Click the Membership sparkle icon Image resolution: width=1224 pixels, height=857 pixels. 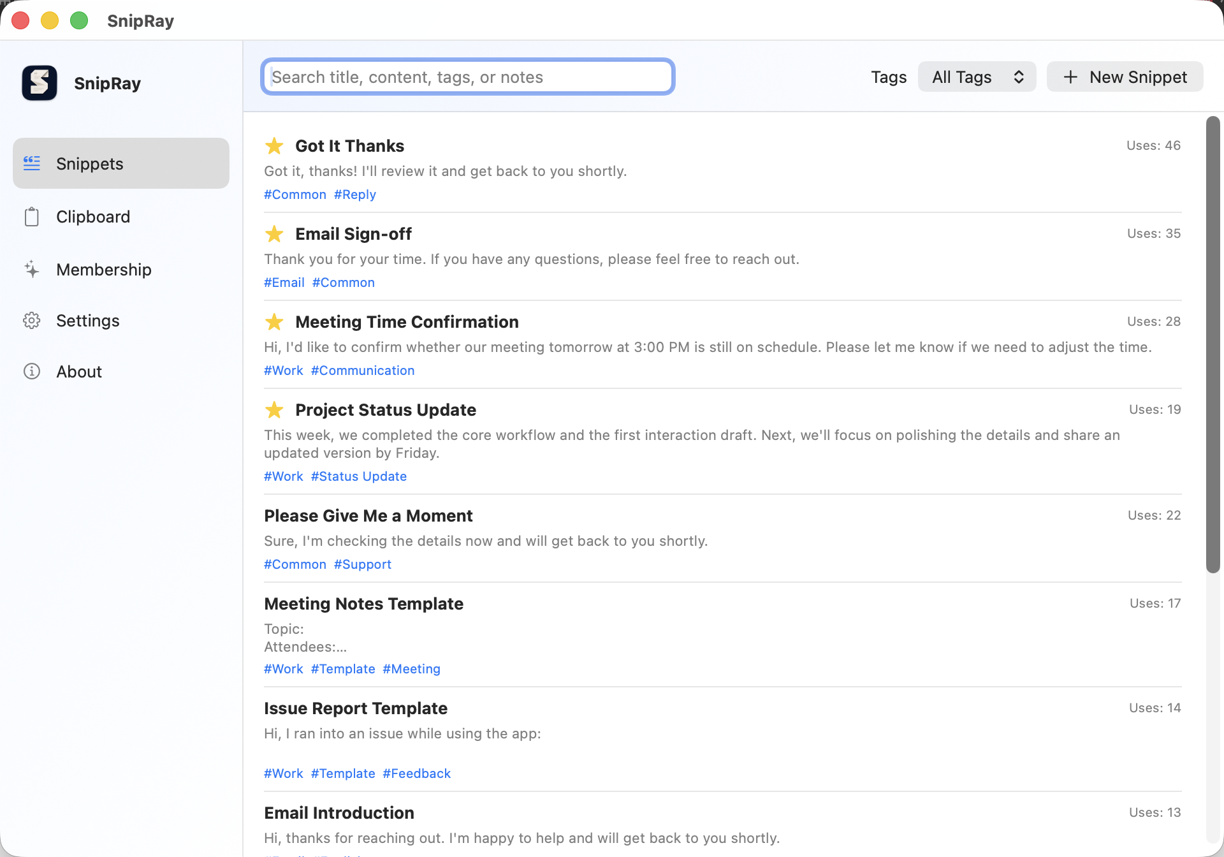pyautogui.click(x=32, y=269)
